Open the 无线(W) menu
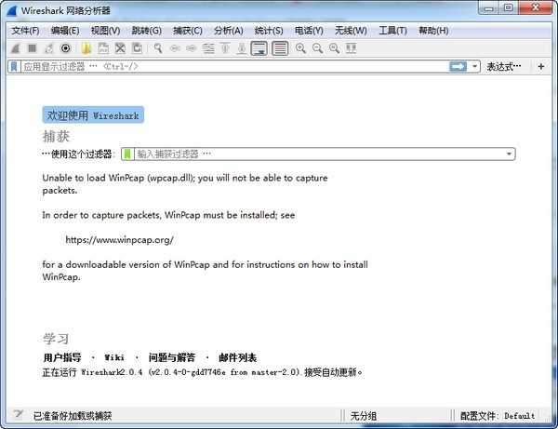The height and width of the screenshot is (429, 558). click(351, 31)
